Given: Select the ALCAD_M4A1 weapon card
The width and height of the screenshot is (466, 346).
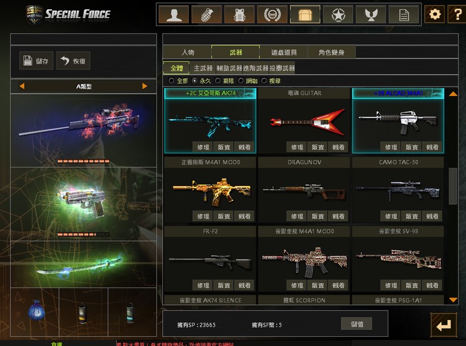Looking at the screenshot, I should click(x=398, y=121).
